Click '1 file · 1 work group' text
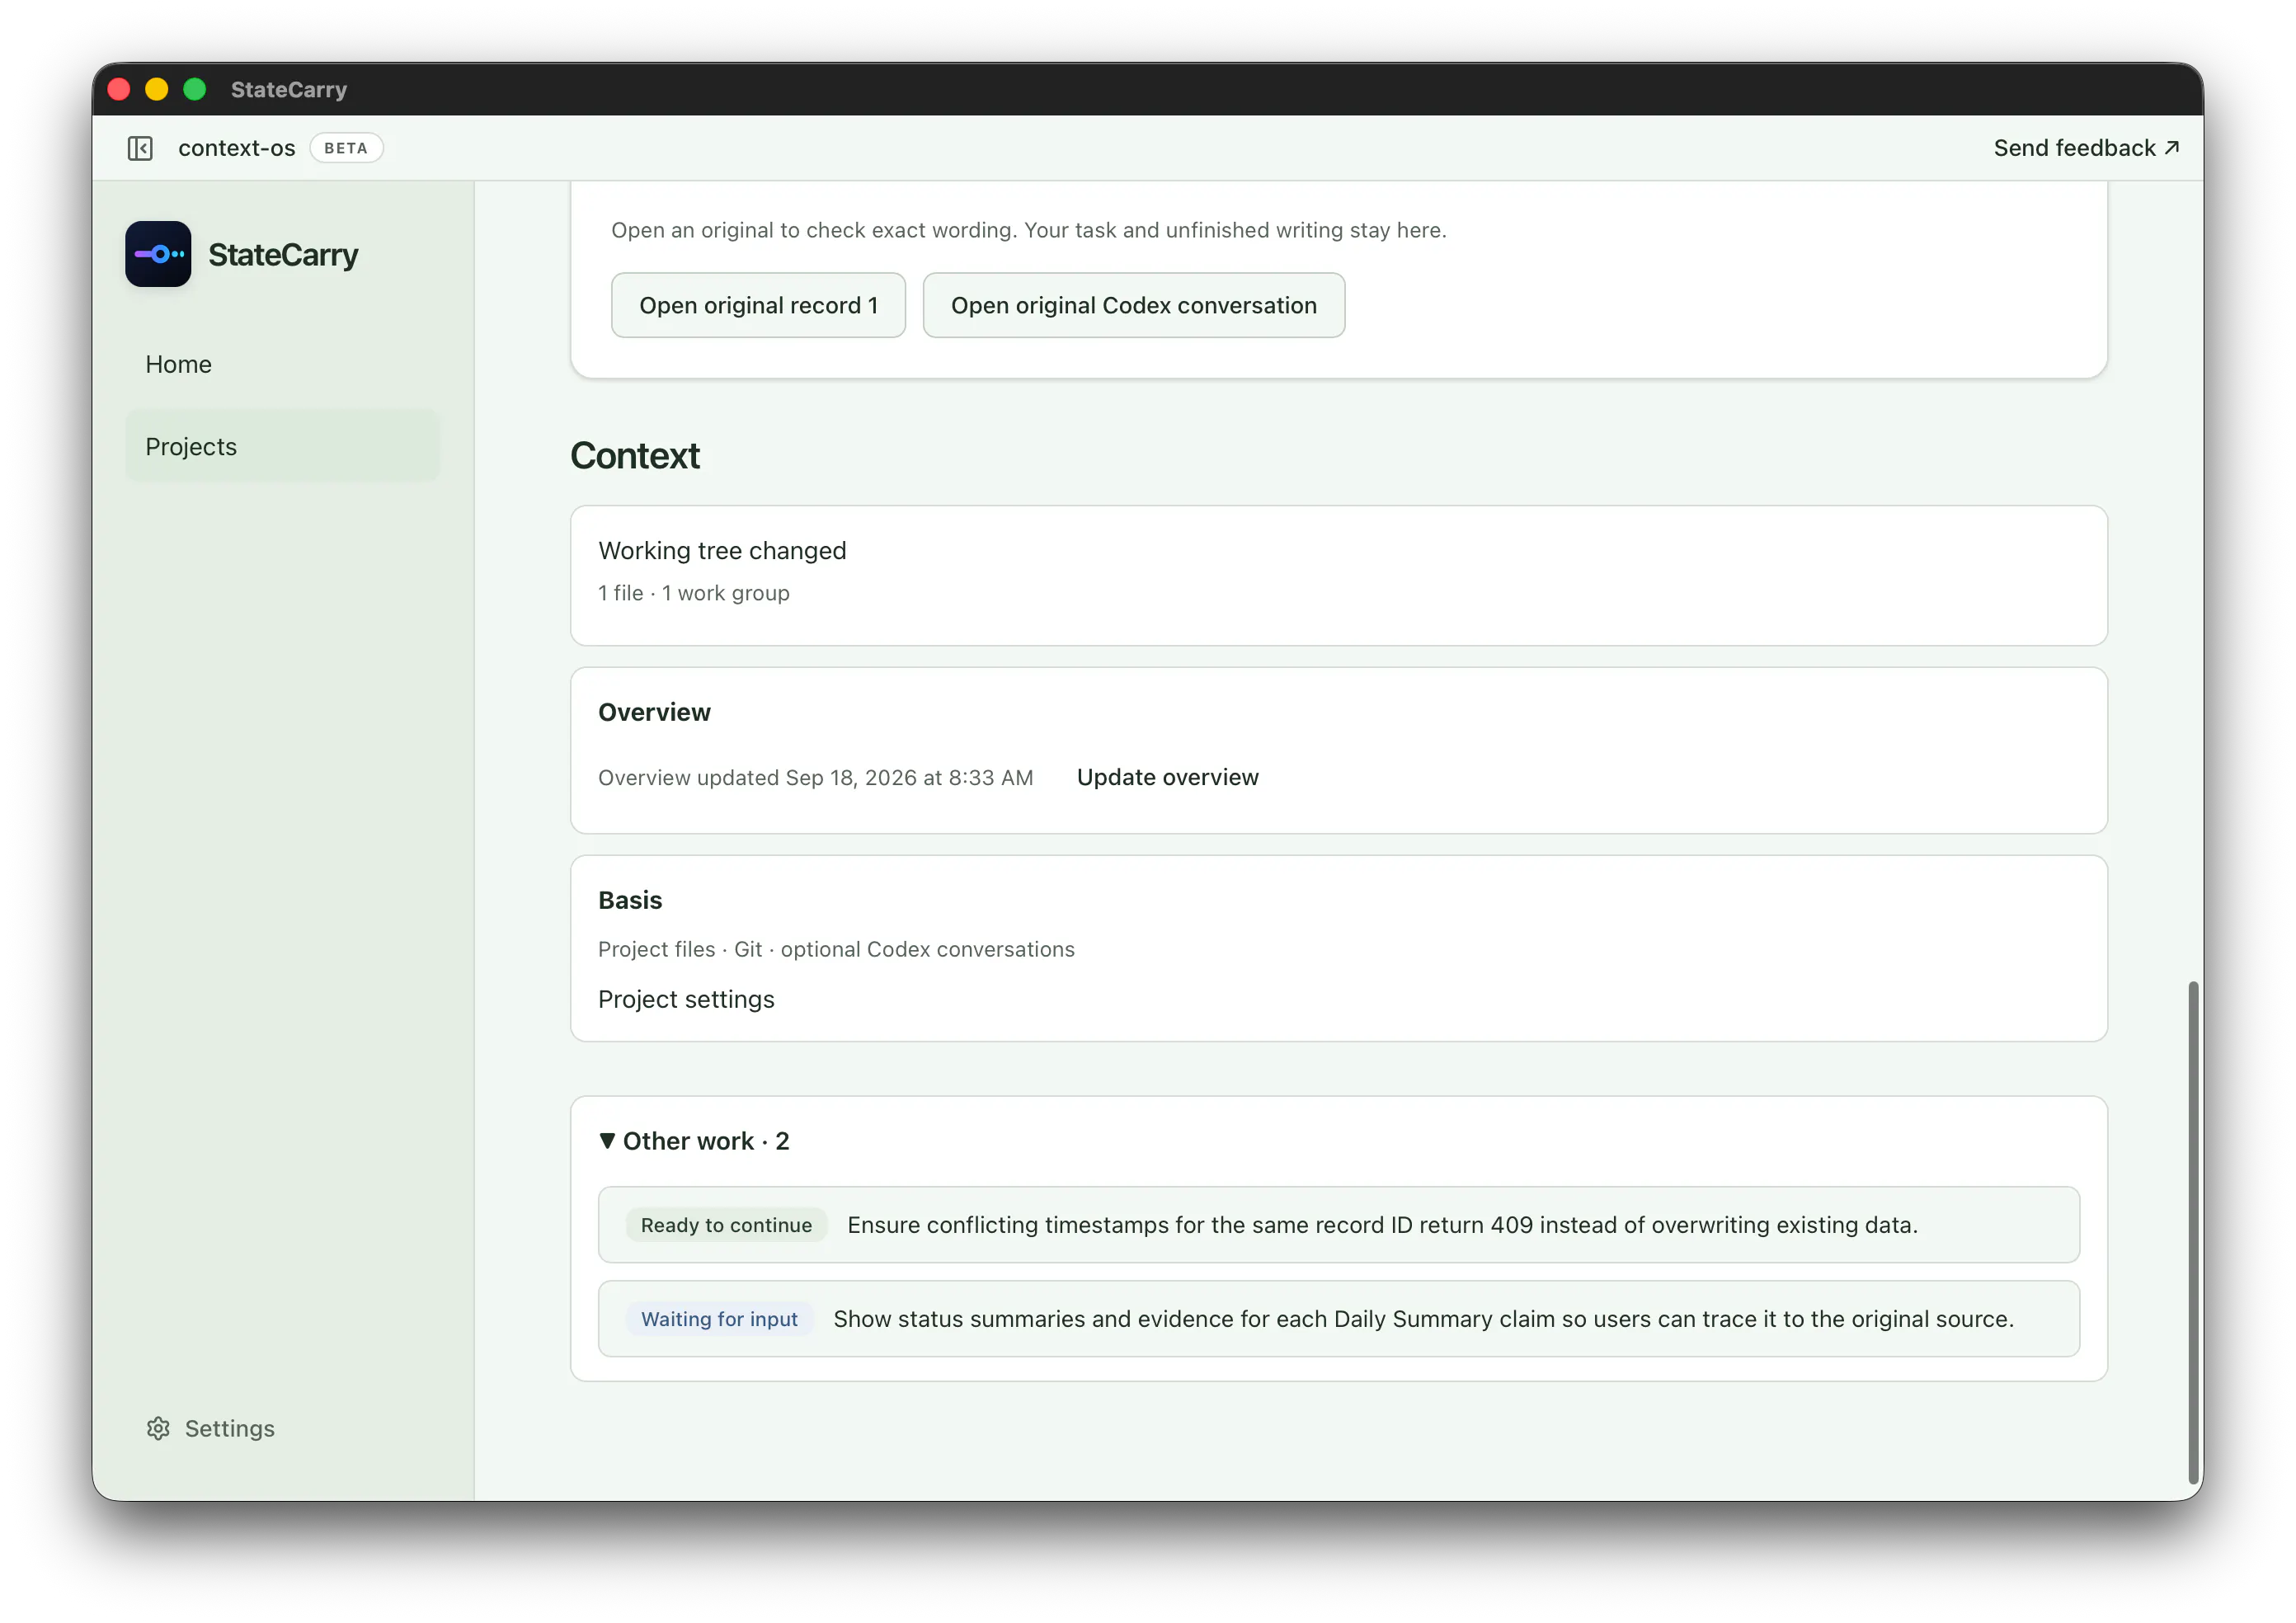 694,593
